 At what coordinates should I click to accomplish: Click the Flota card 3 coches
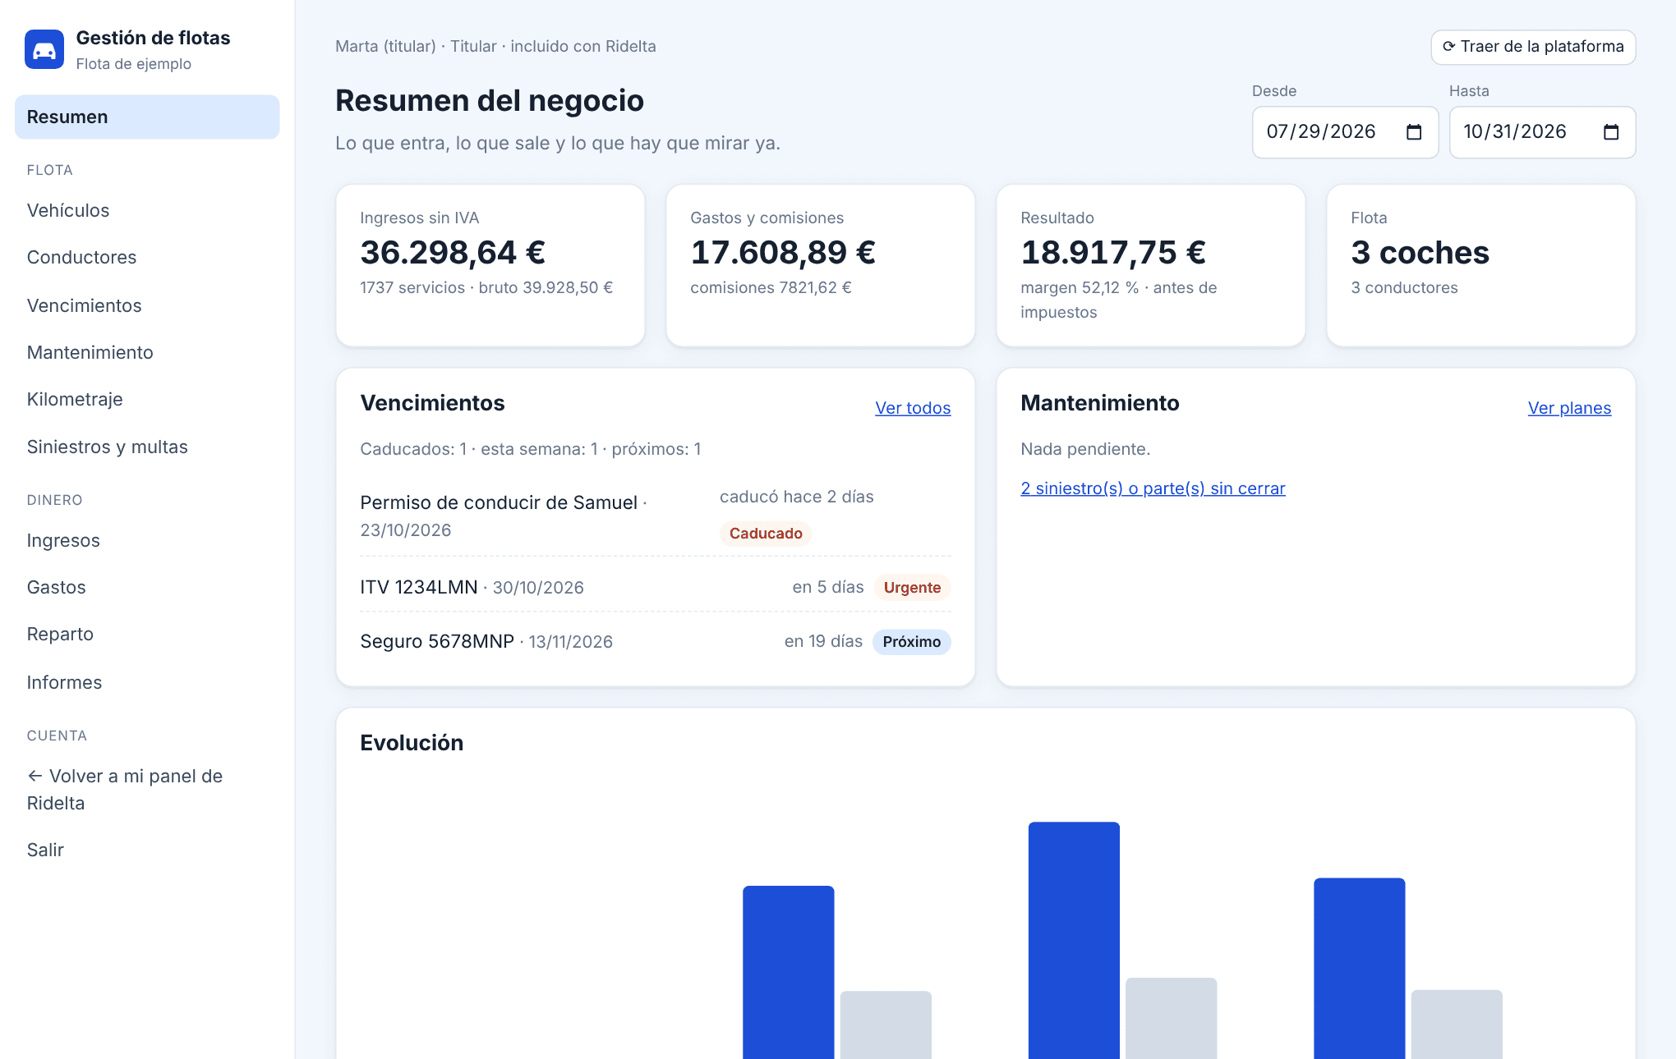click(x=1480, y=265)
